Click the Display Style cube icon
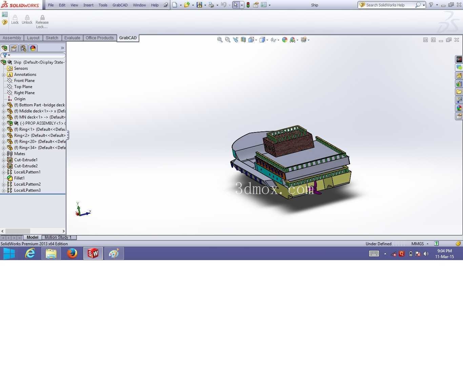The width and height of the screenshot is (463, 378). tap(262, 40)
